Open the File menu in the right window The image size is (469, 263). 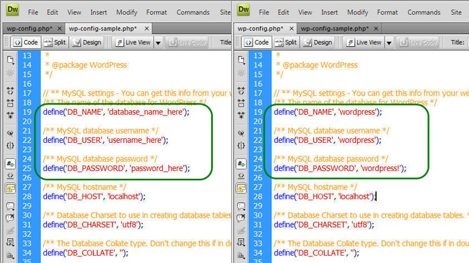[x=264, y=13]
